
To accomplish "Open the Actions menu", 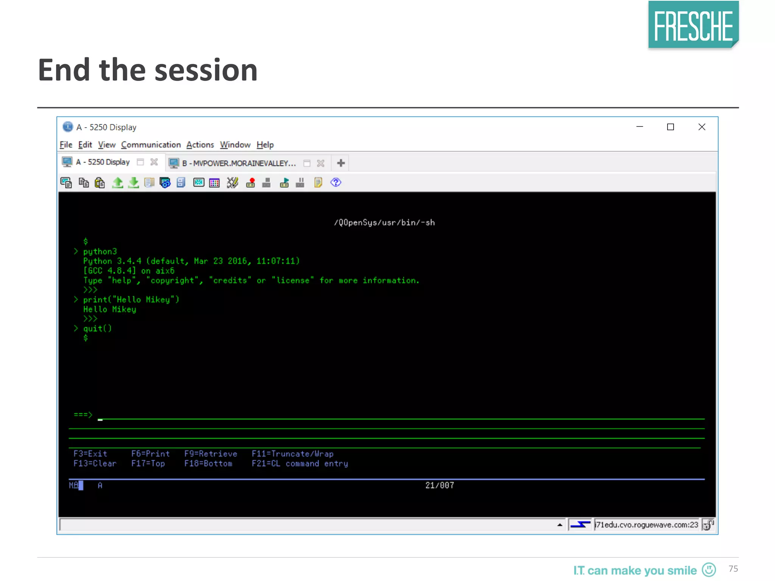I will point(200,145).
